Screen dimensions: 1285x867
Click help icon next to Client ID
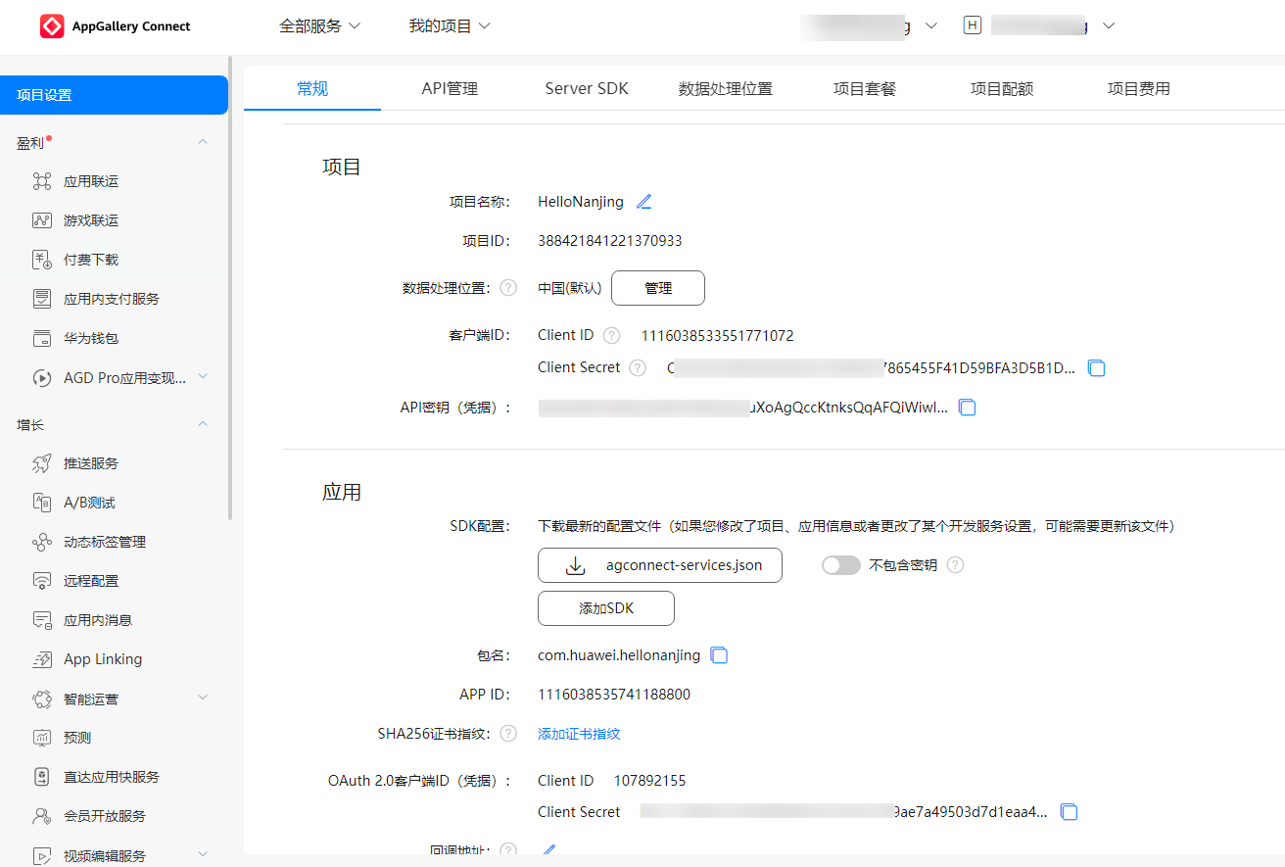pyautogui.click(x=612, y=335)
